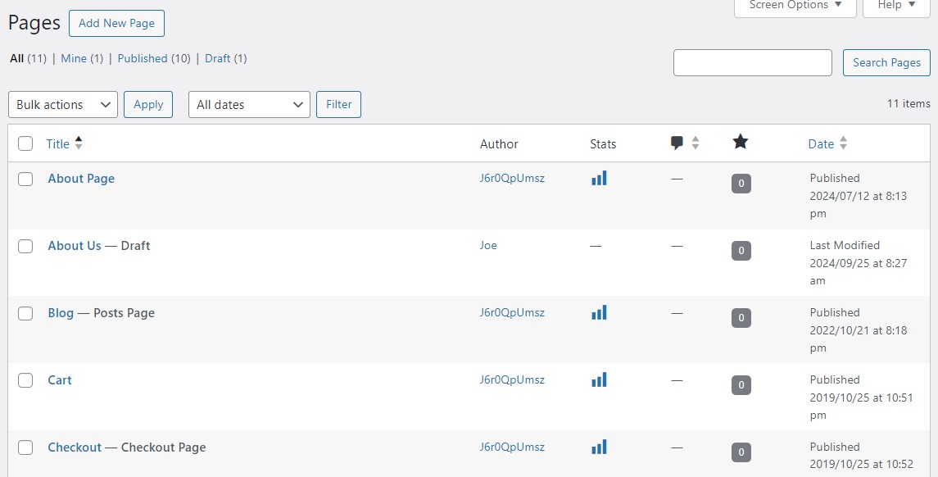Open the About Page title link
Viewport: 938px width, 477px height.
pyautogui.click(x=81, y=179)
